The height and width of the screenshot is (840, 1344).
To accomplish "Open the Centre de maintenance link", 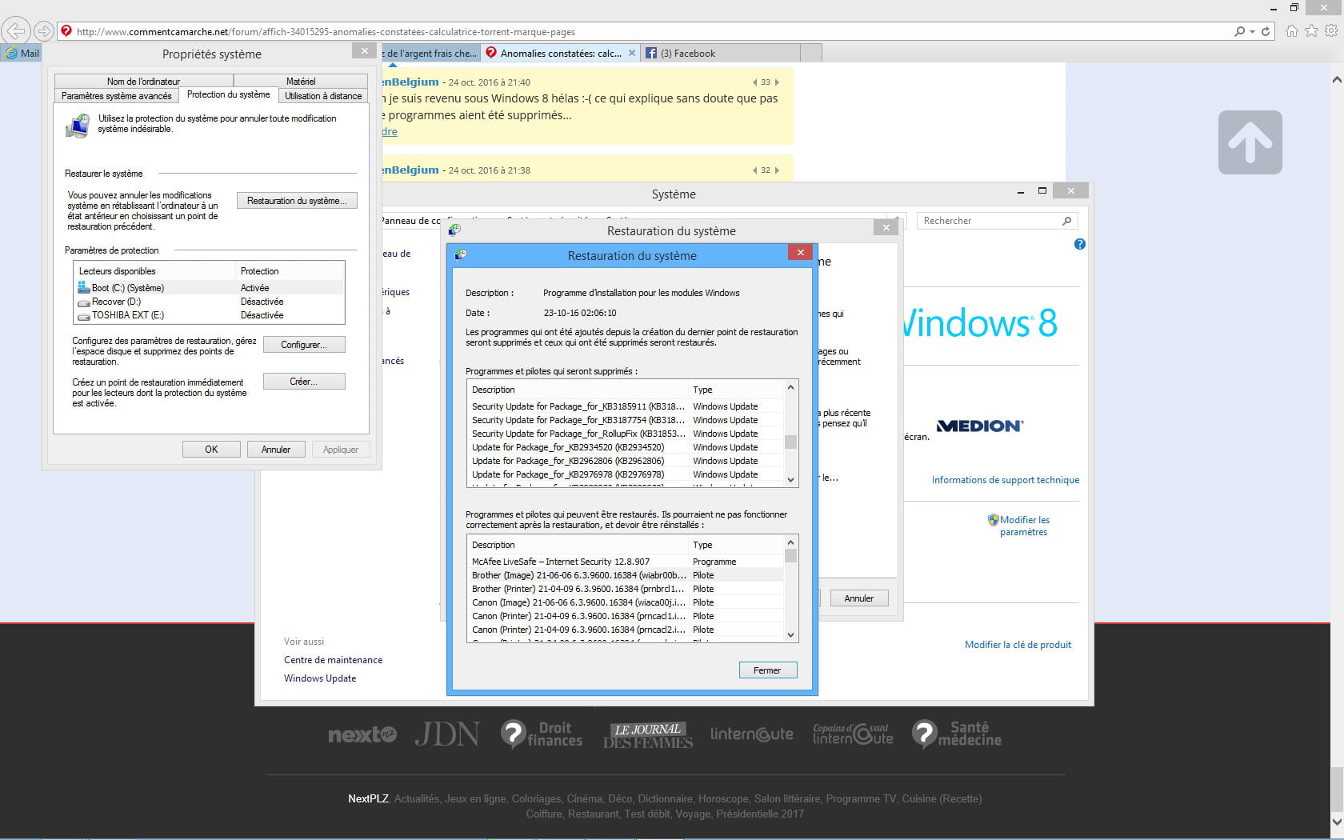I will 333,660.
